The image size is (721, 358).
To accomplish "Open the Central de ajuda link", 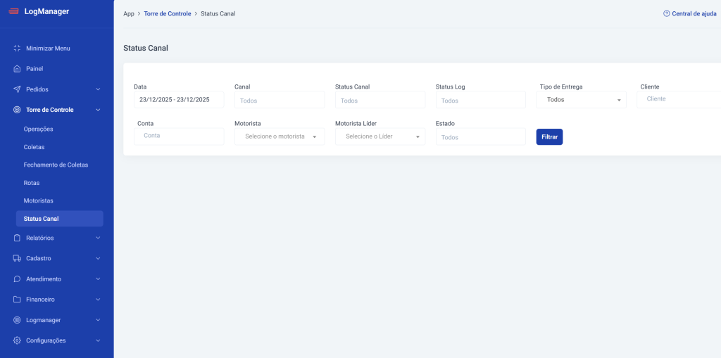I will click(x=690, y=14).
